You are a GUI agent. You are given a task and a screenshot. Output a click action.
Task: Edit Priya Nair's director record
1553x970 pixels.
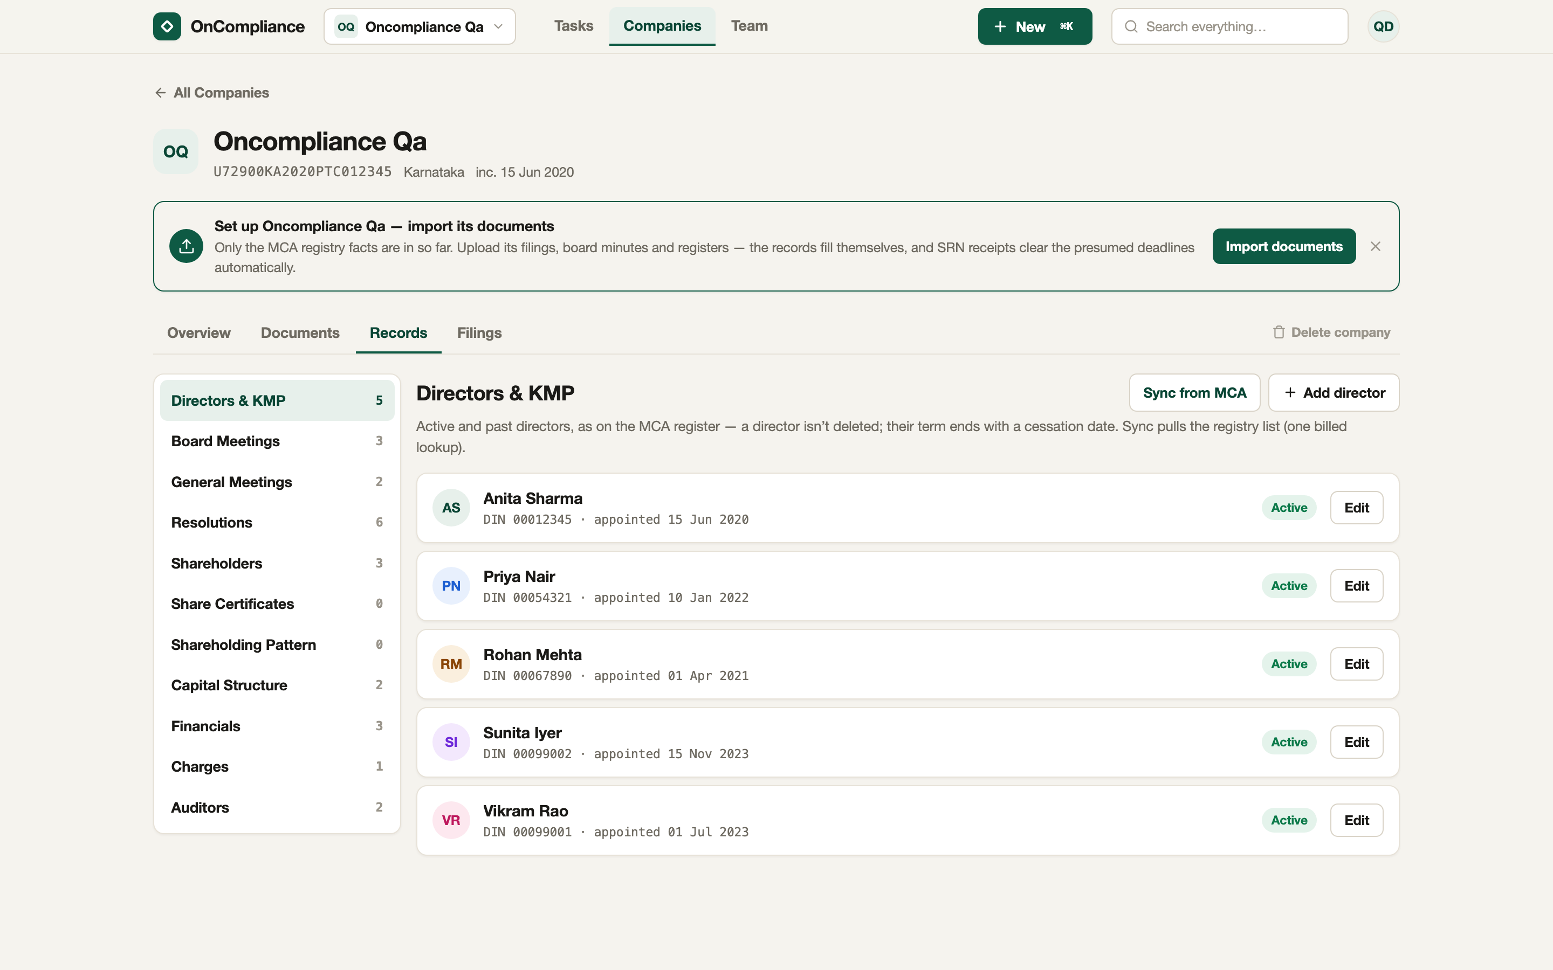pyautogui.click(x=1356, y=586)
